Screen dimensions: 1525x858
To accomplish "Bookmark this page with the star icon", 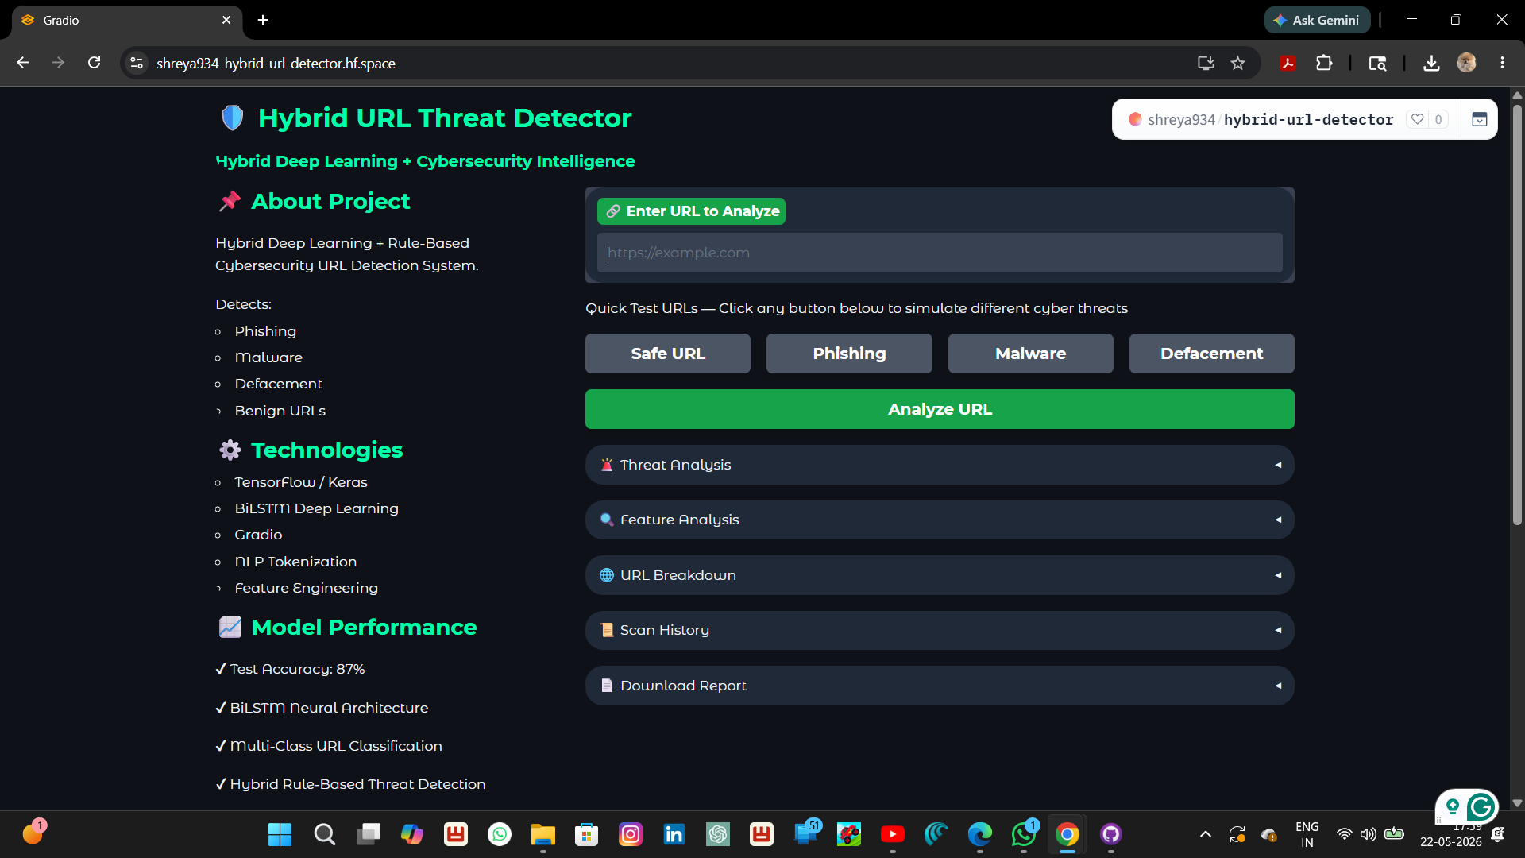I will 1237,63.
